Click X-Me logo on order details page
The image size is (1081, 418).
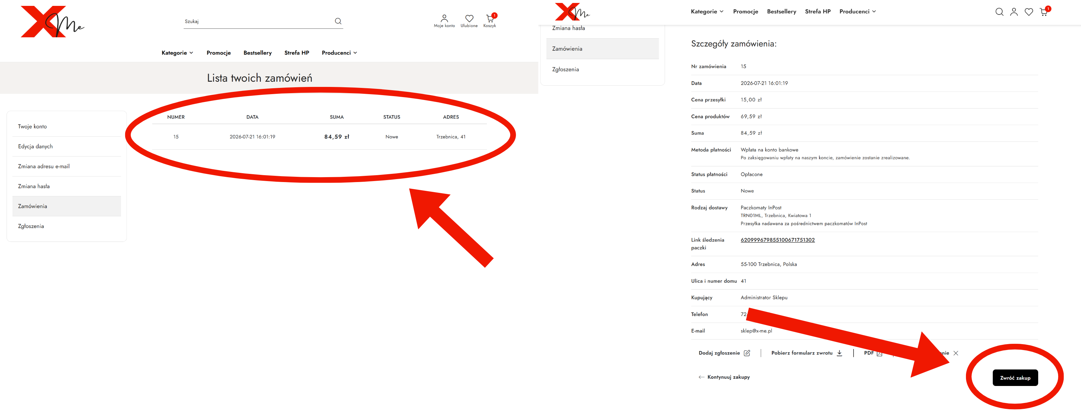572,12
